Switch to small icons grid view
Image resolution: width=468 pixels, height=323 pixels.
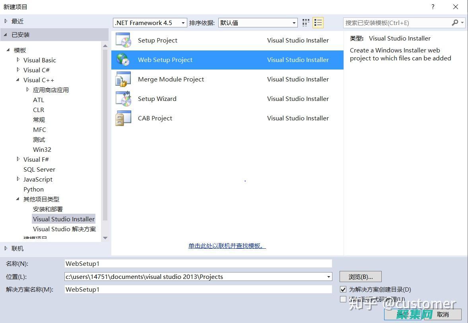tap(306, 23)
